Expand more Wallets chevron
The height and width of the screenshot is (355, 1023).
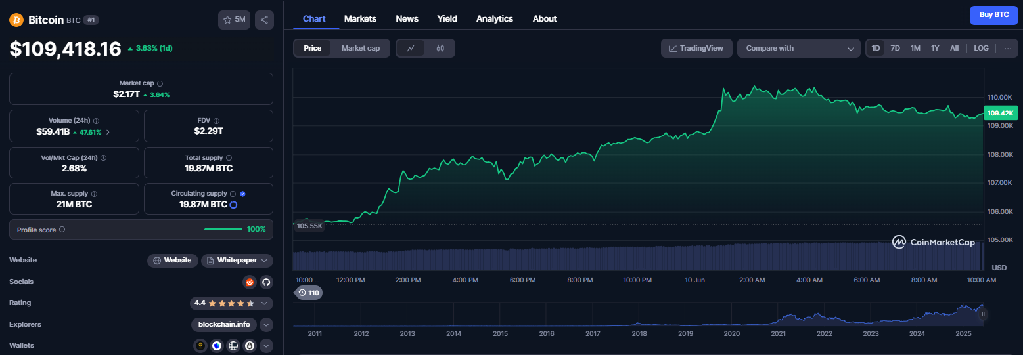266,345
